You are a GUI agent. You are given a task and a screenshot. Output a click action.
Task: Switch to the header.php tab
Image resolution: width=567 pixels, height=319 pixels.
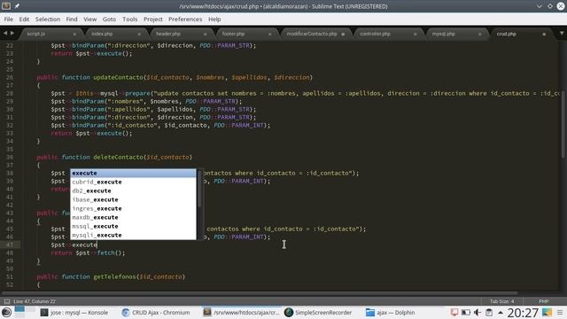click(x=181, y=34)
